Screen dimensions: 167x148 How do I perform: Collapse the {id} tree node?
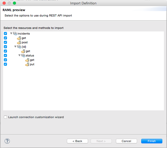[15, 46]
